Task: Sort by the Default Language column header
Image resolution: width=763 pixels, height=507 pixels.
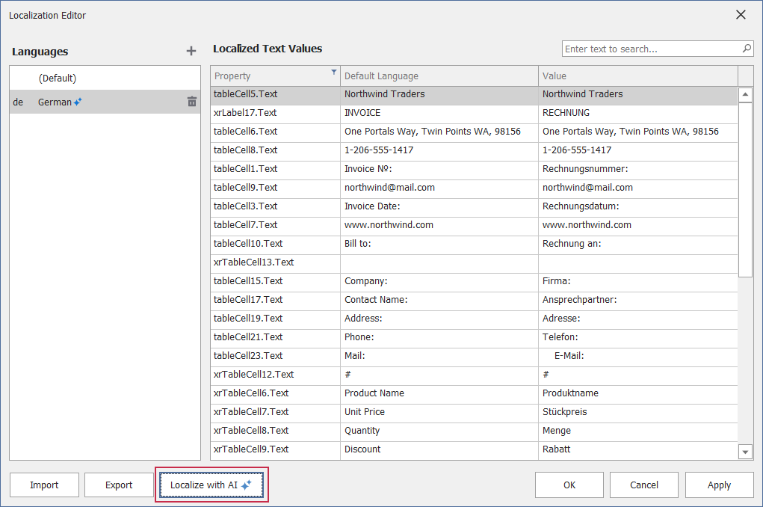Action: tap(439, 76)
